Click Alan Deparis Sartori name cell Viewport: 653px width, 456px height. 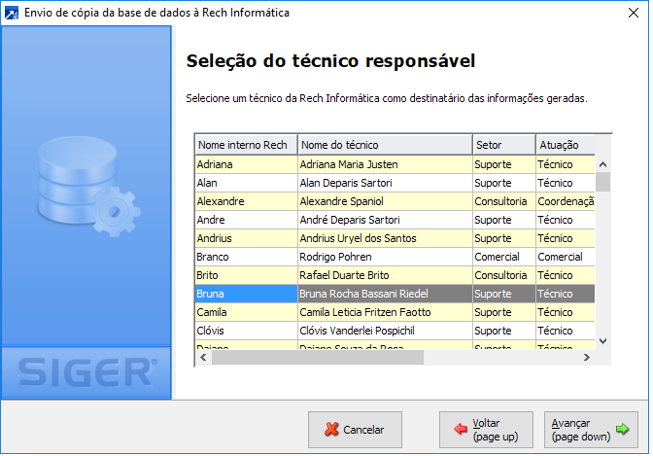pos(385,183)
